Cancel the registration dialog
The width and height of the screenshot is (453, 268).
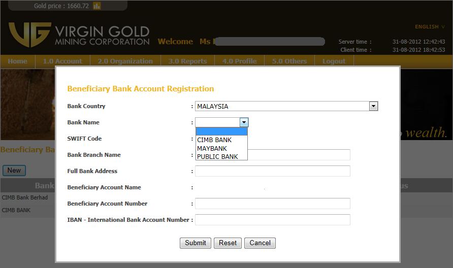260,243
